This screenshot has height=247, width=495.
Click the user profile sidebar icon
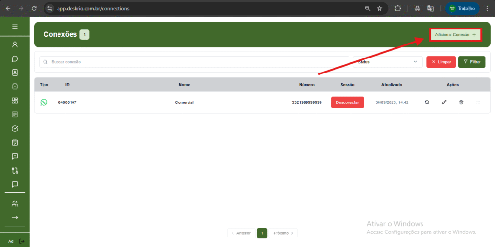coord(15,44)
